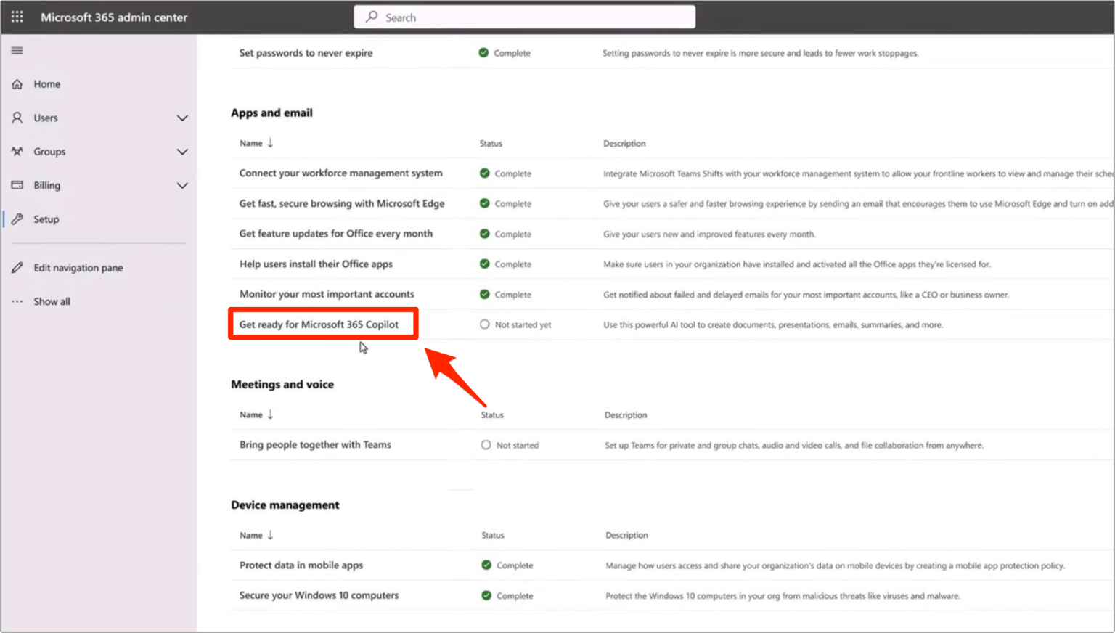Select Setup in the left navigation

[x=45, y=219]
